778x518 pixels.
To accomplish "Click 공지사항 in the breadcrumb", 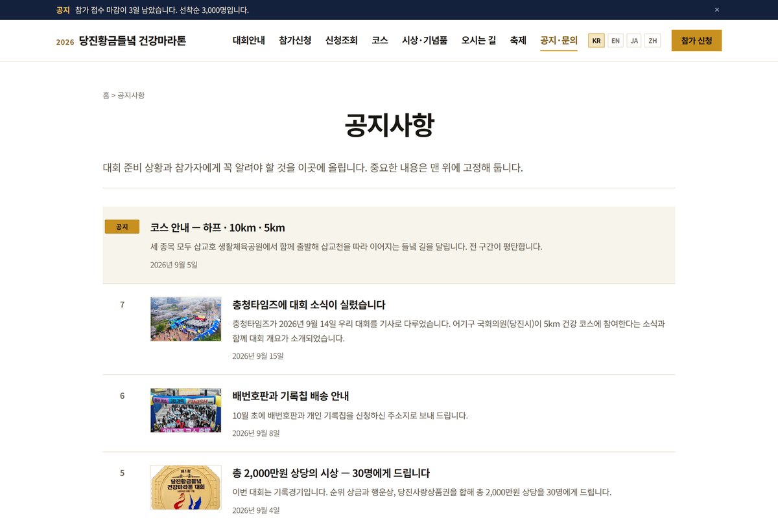I will coord(131,95).
